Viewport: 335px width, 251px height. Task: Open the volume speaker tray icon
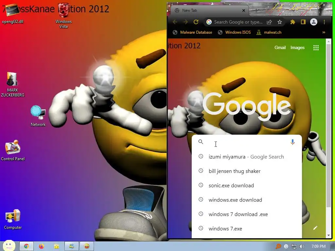pos(302,246)
